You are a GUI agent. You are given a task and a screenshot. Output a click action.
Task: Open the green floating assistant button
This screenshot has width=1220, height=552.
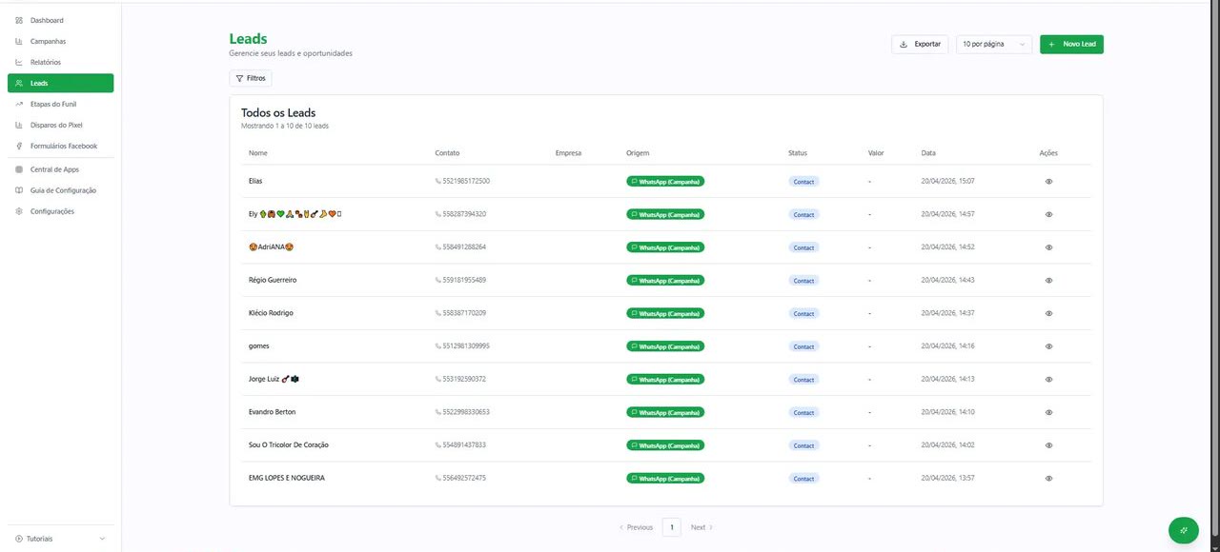click(1184, 530)
